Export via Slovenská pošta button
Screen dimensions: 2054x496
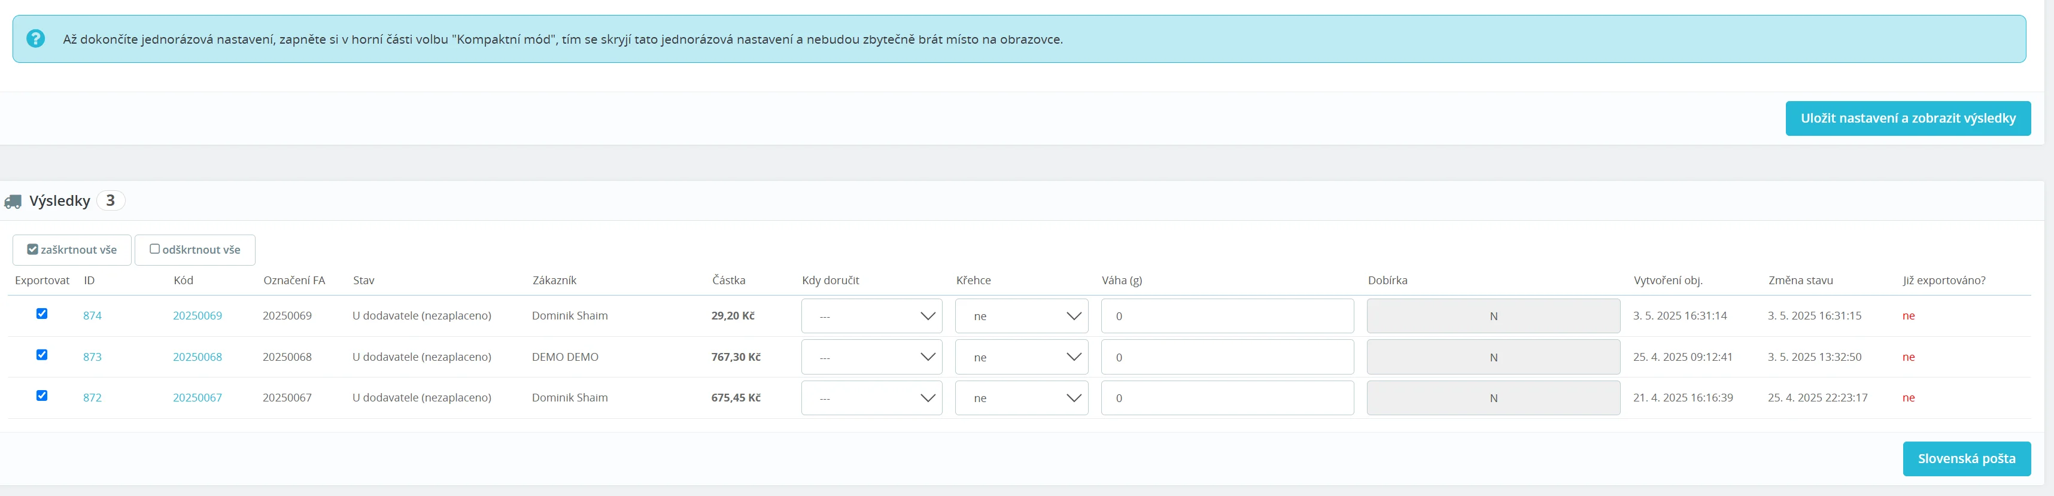point(1965,458)
